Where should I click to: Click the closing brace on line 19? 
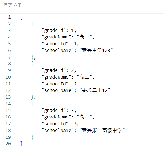coord(32,137)
